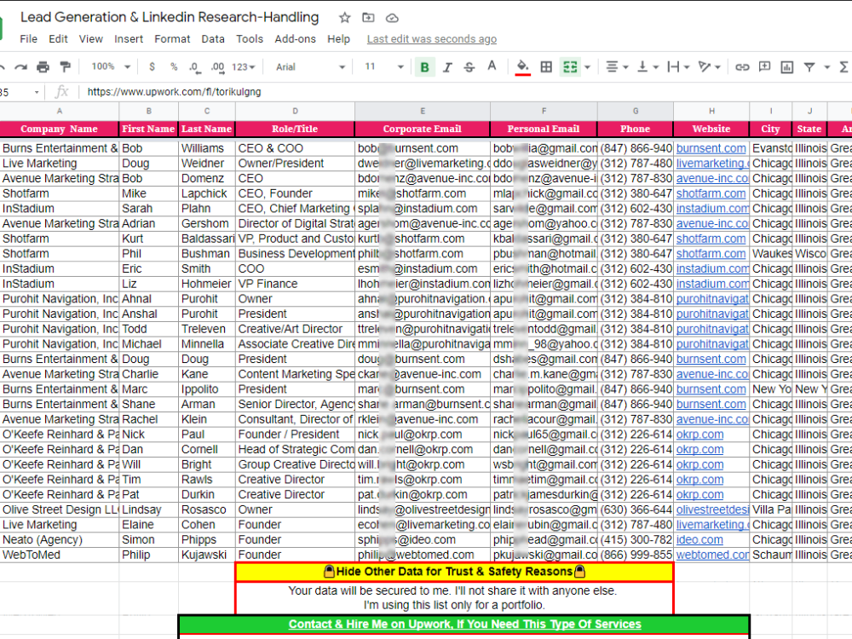Toggle bold formatting on the cell
The width and height of the screenshot is (852, 639).
[424, 66]
